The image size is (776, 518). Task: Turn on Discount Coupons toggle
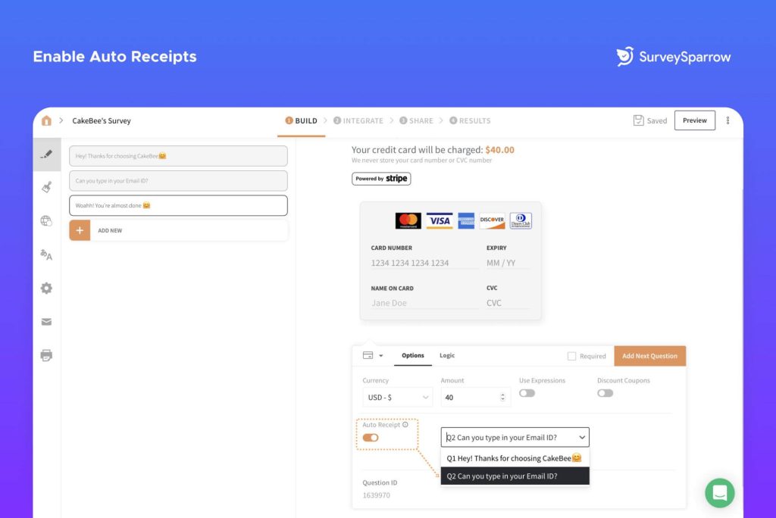tap(605, 393)
